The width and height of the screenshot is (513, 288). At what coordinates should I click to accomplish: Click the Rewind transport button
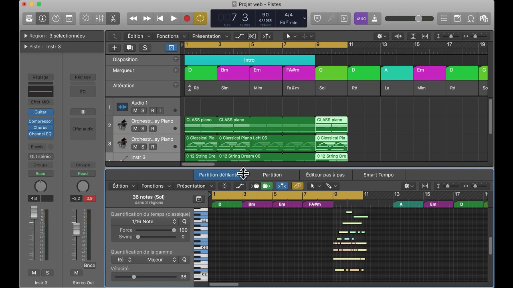tap(133, 18)
